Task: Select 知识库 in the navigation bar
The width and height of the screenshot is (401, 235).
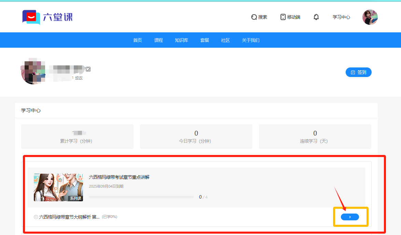Action: [x=181, y=40]
